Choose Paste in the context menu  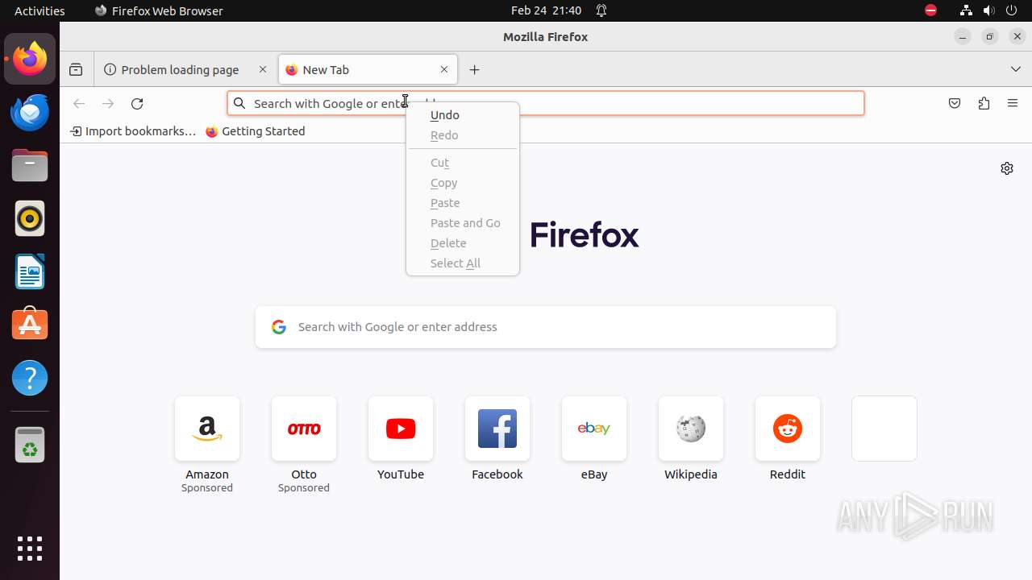[463, 203]
